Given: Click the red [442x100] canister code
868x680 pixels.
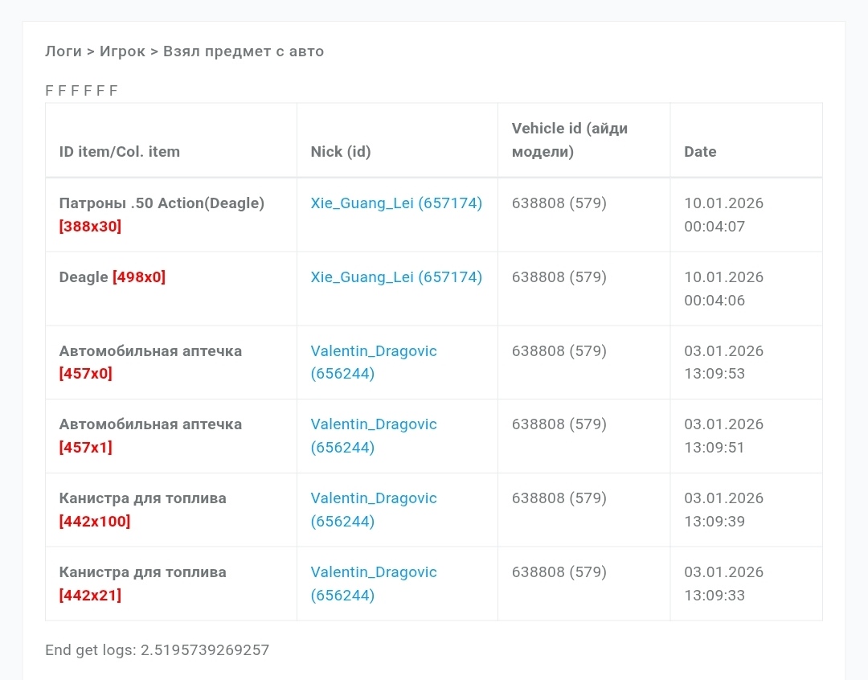Looking at the screenshot, I should pyautogui.click(x=95, y=522).
